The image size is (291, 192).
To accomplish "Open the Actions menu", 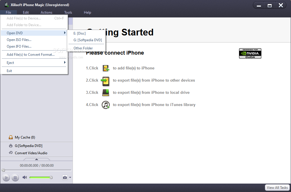I will pyautogui.click(x=46, y=12).
